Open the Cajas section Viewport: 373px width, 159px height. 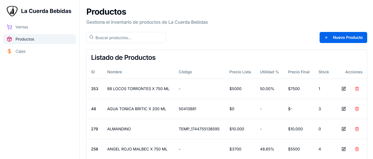[x=21, y=51]
